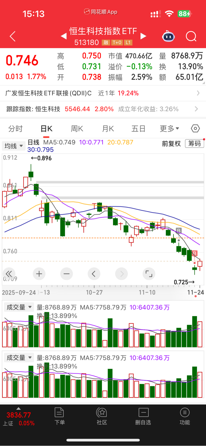
Task: Select the 周K tab
Action: click(x=77, y=129)
